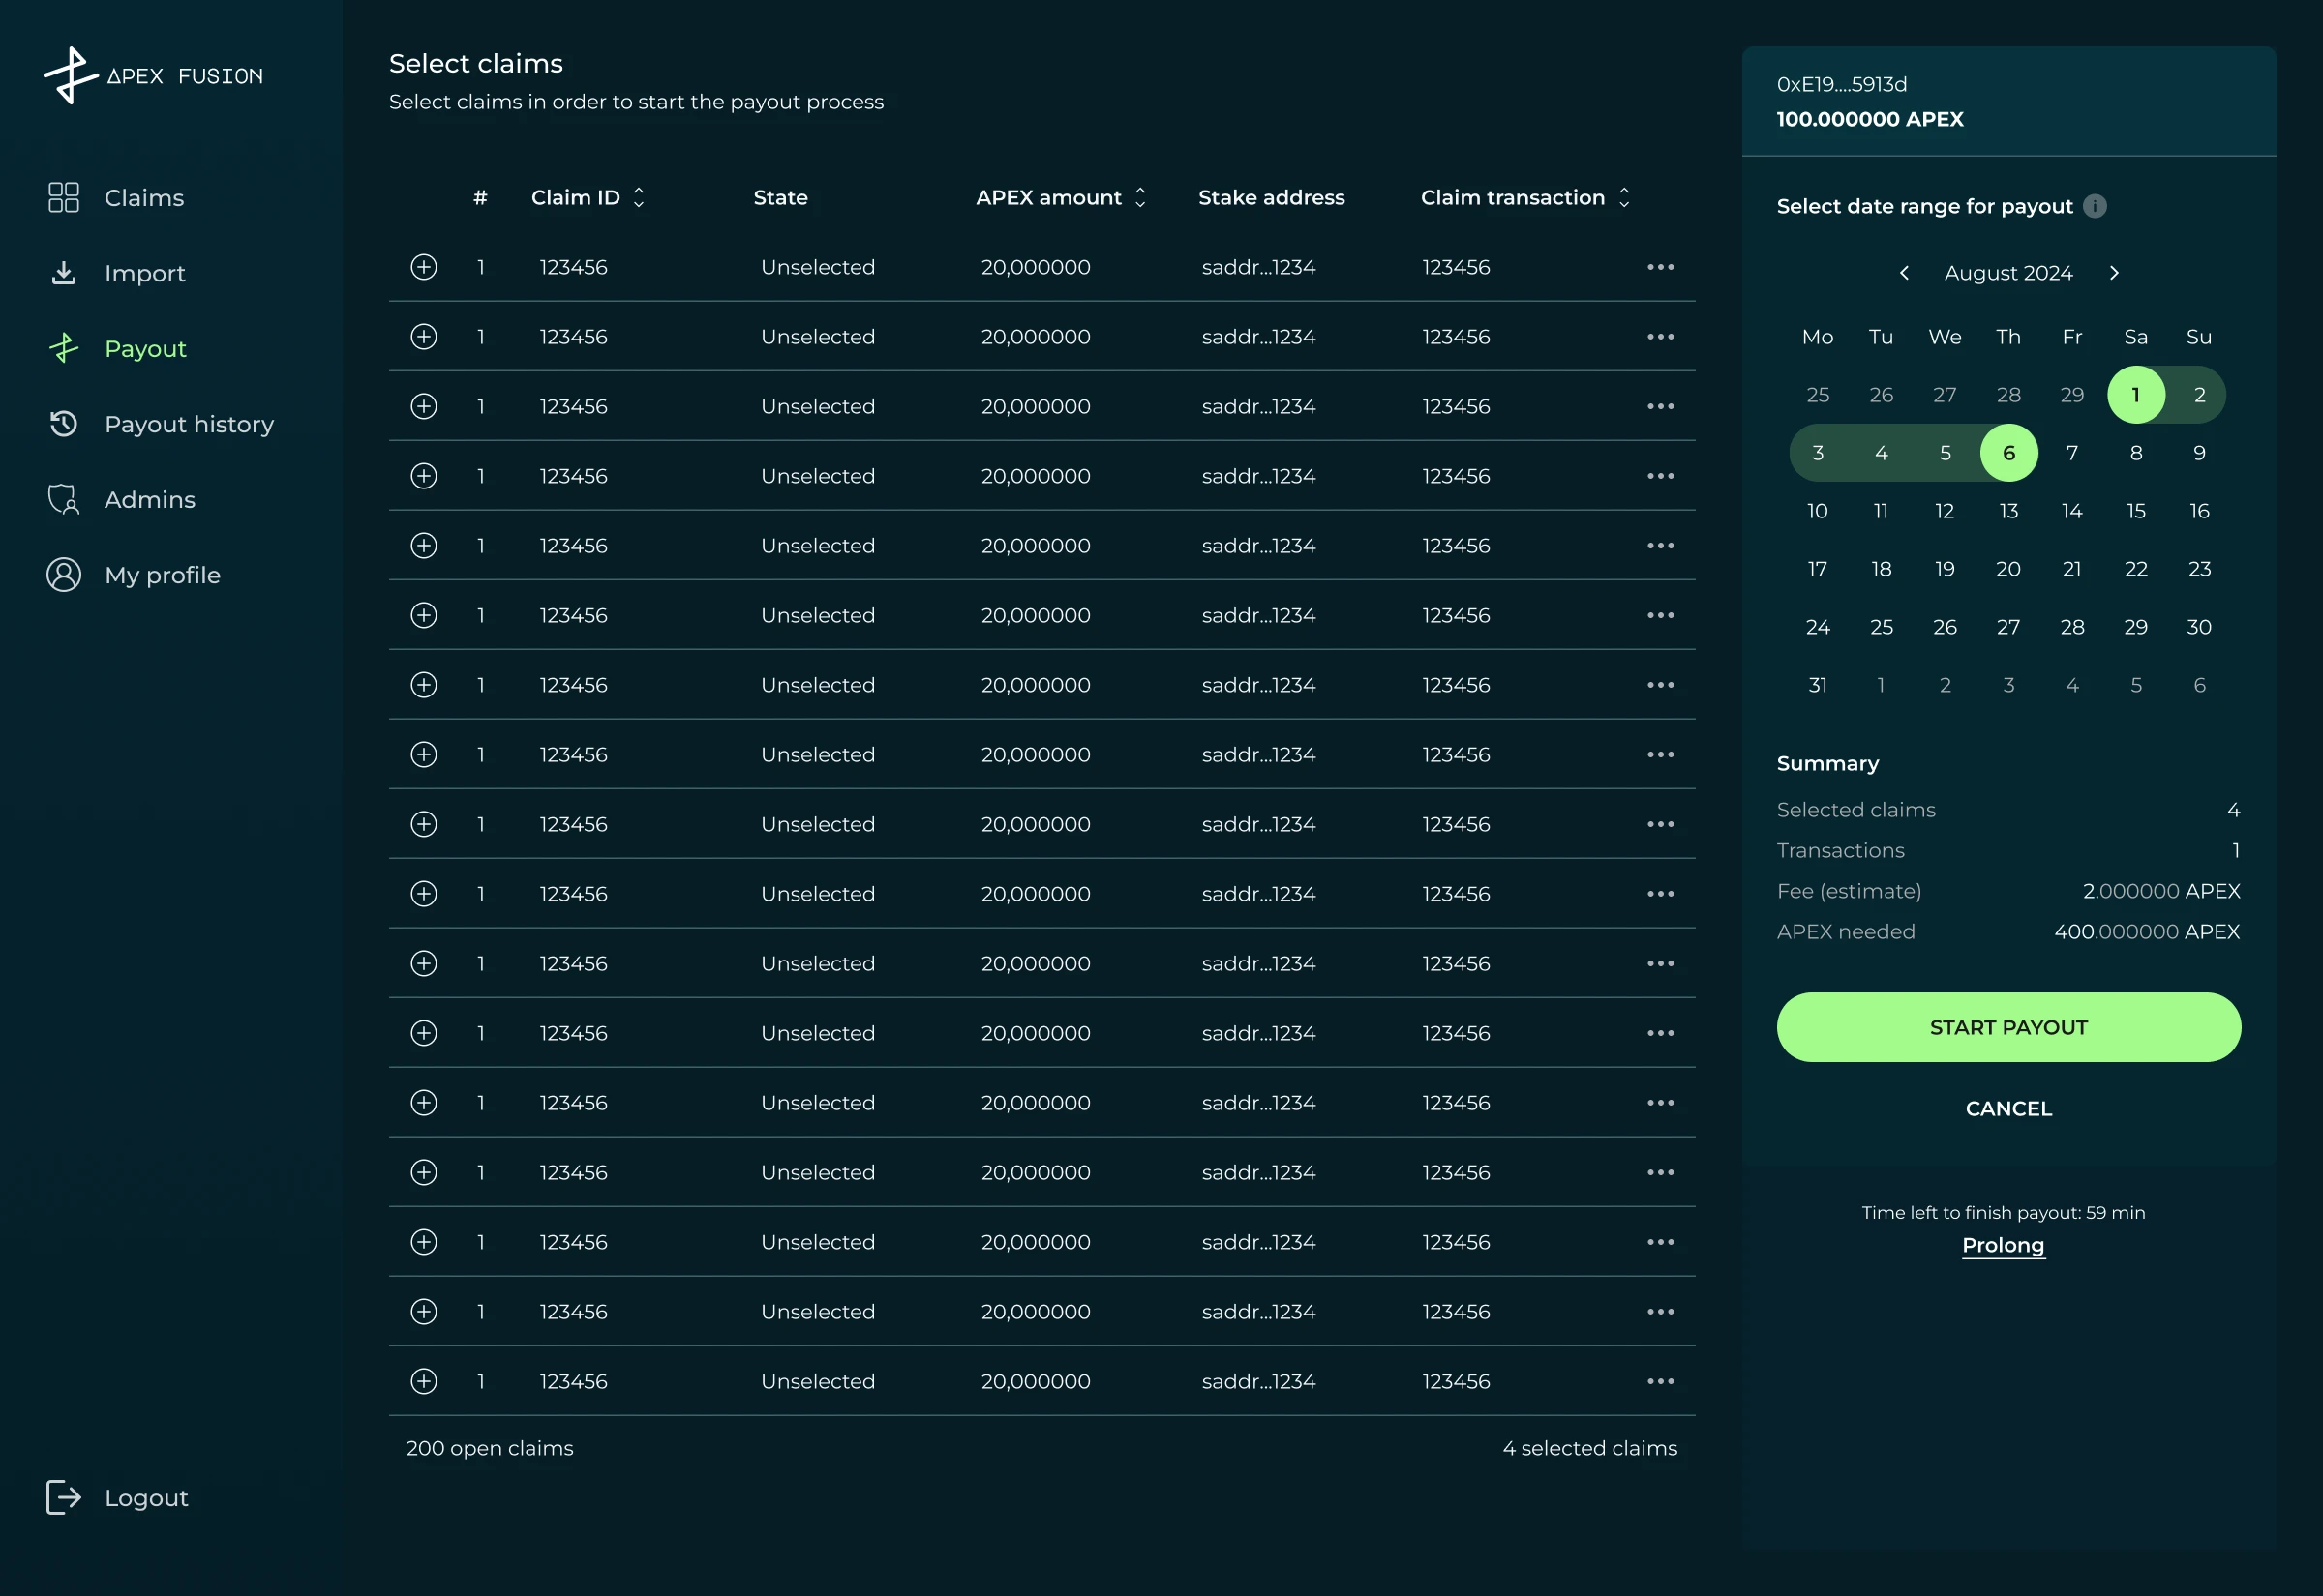Open three-dot menu on first claim row
The height and width of the screenshot is (1596, 2323).
pyautogui.click(x=1661, y=267)
